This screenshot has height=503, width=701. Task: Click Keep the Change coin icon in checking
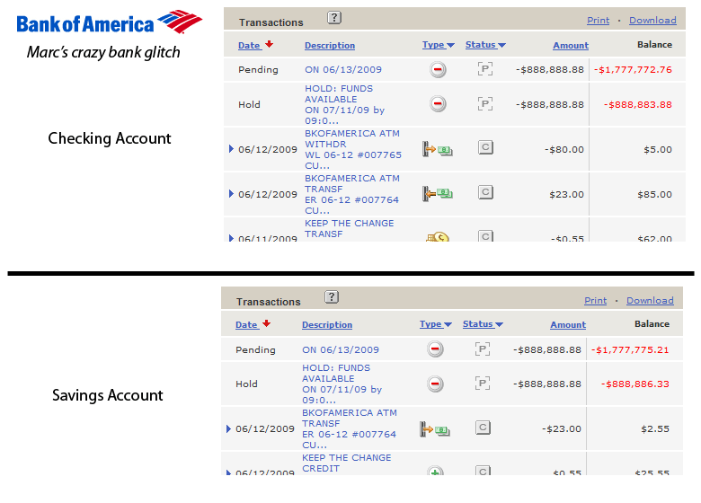[x=438, y=238]
